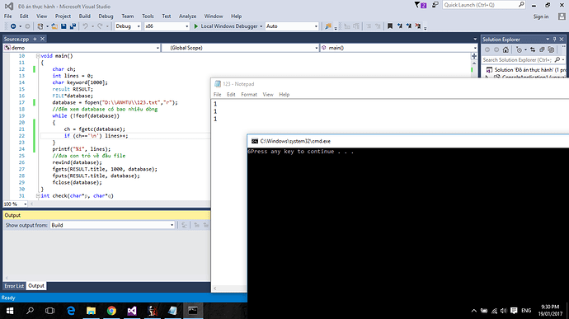Toggle a bookmark with the bookmark icon
This screenshot has height=319, width=569.
390,26
